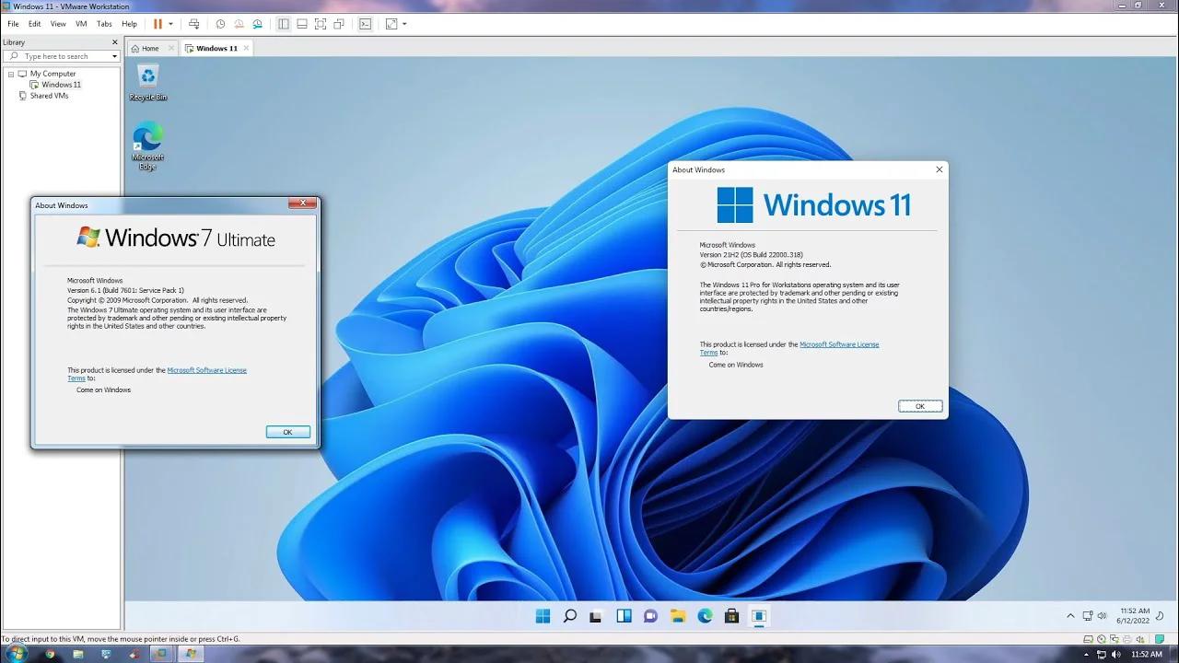The image size is (1179, 663).
Task: Show or hide the Library panel
Action: [286, 24]
